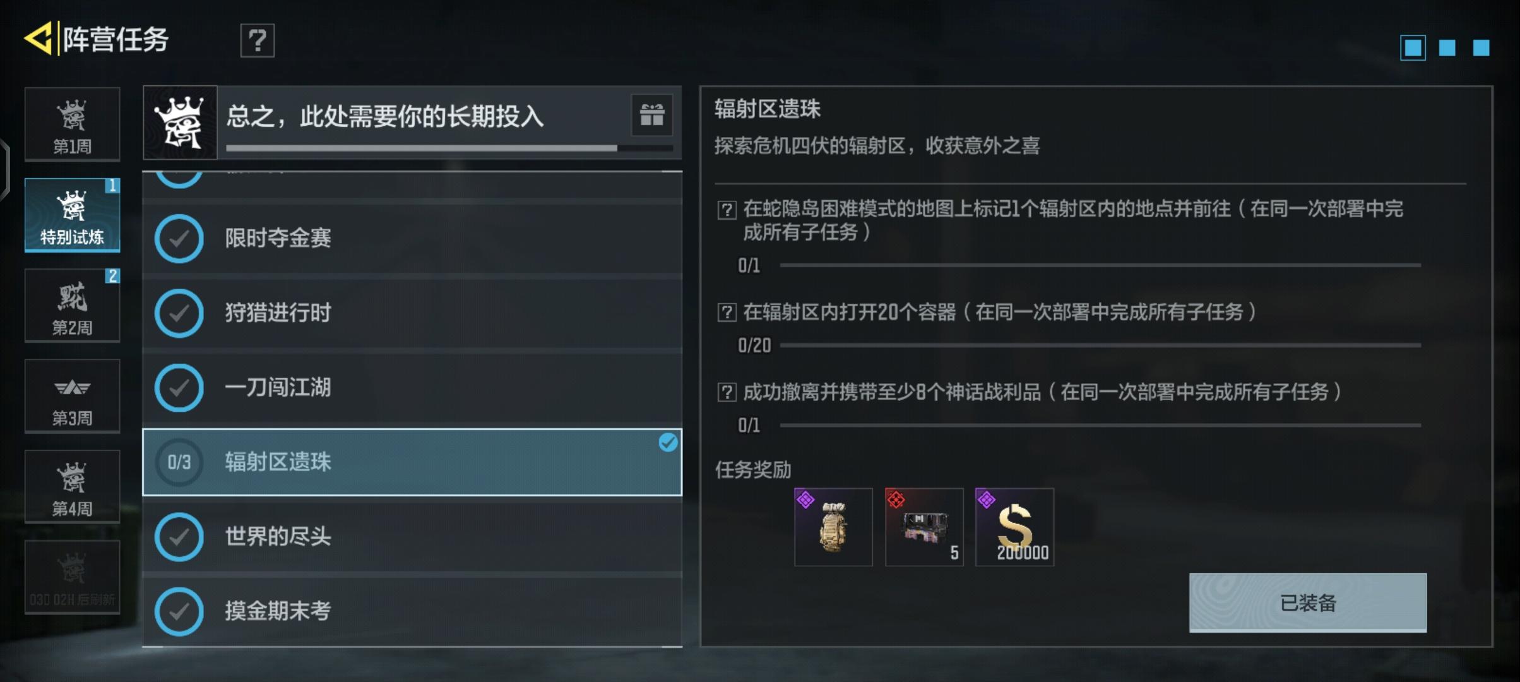Select the weapon crate reward item

(x=924, y=527)
